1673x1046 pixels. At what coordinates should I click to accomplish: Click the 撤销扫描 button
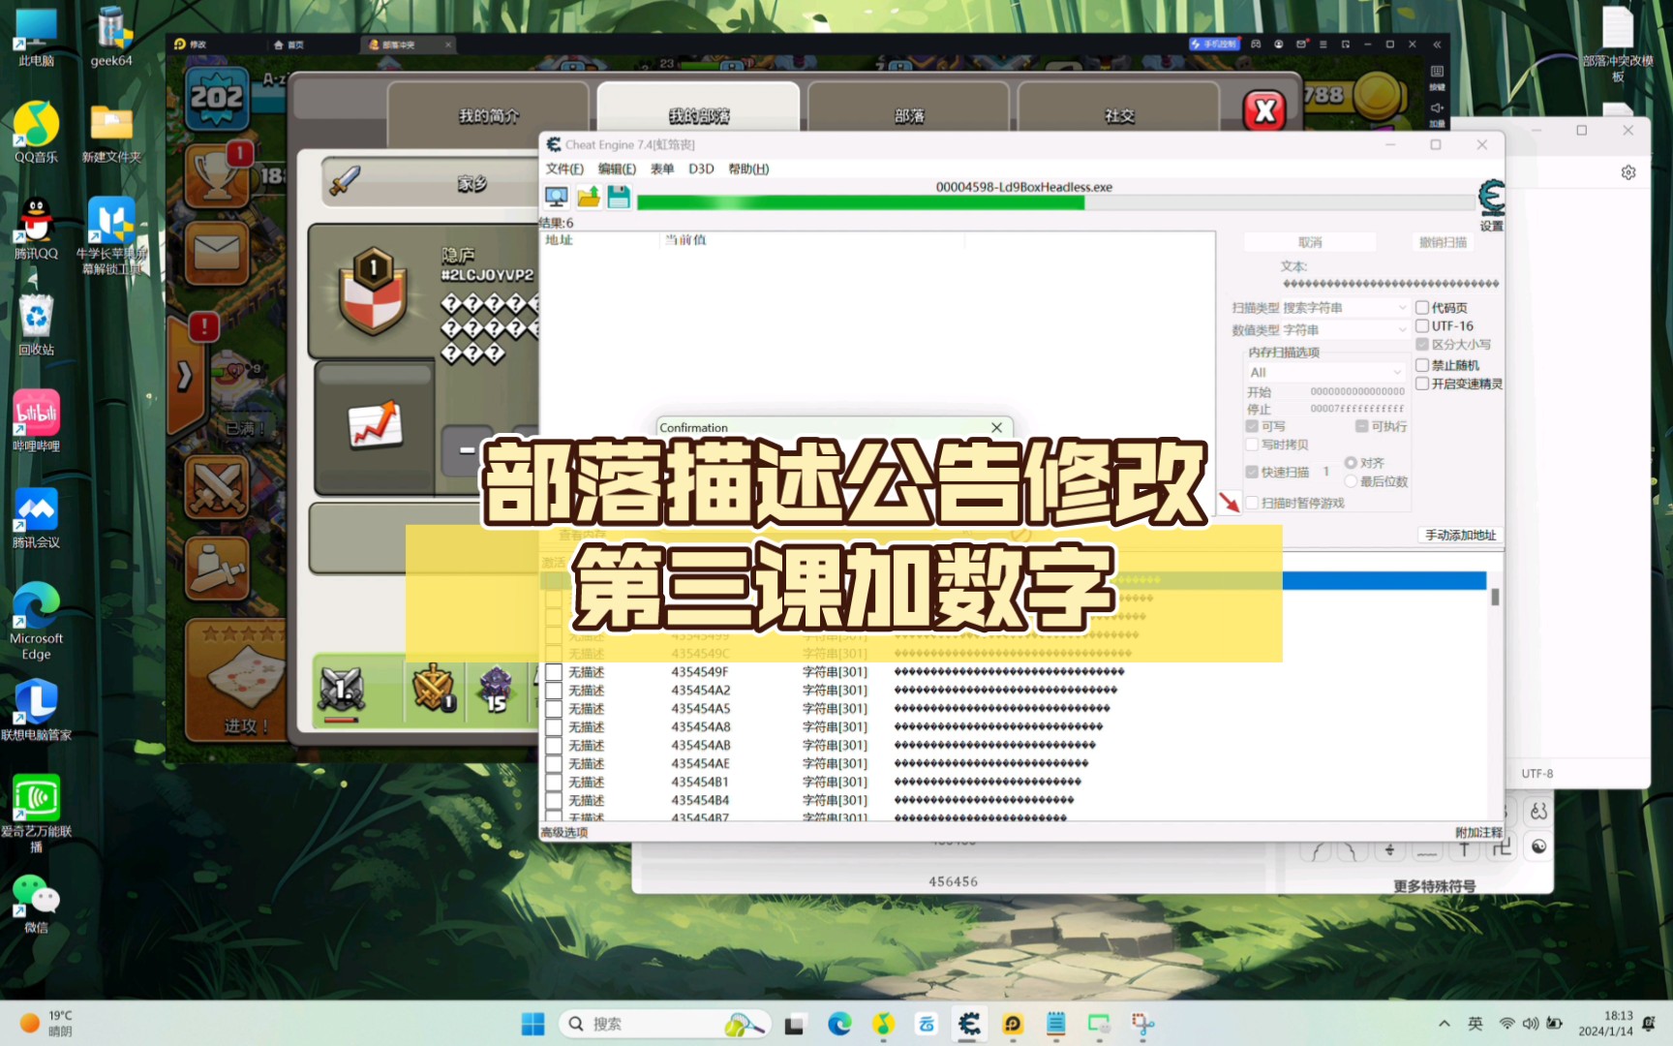tap(1443, 242)
